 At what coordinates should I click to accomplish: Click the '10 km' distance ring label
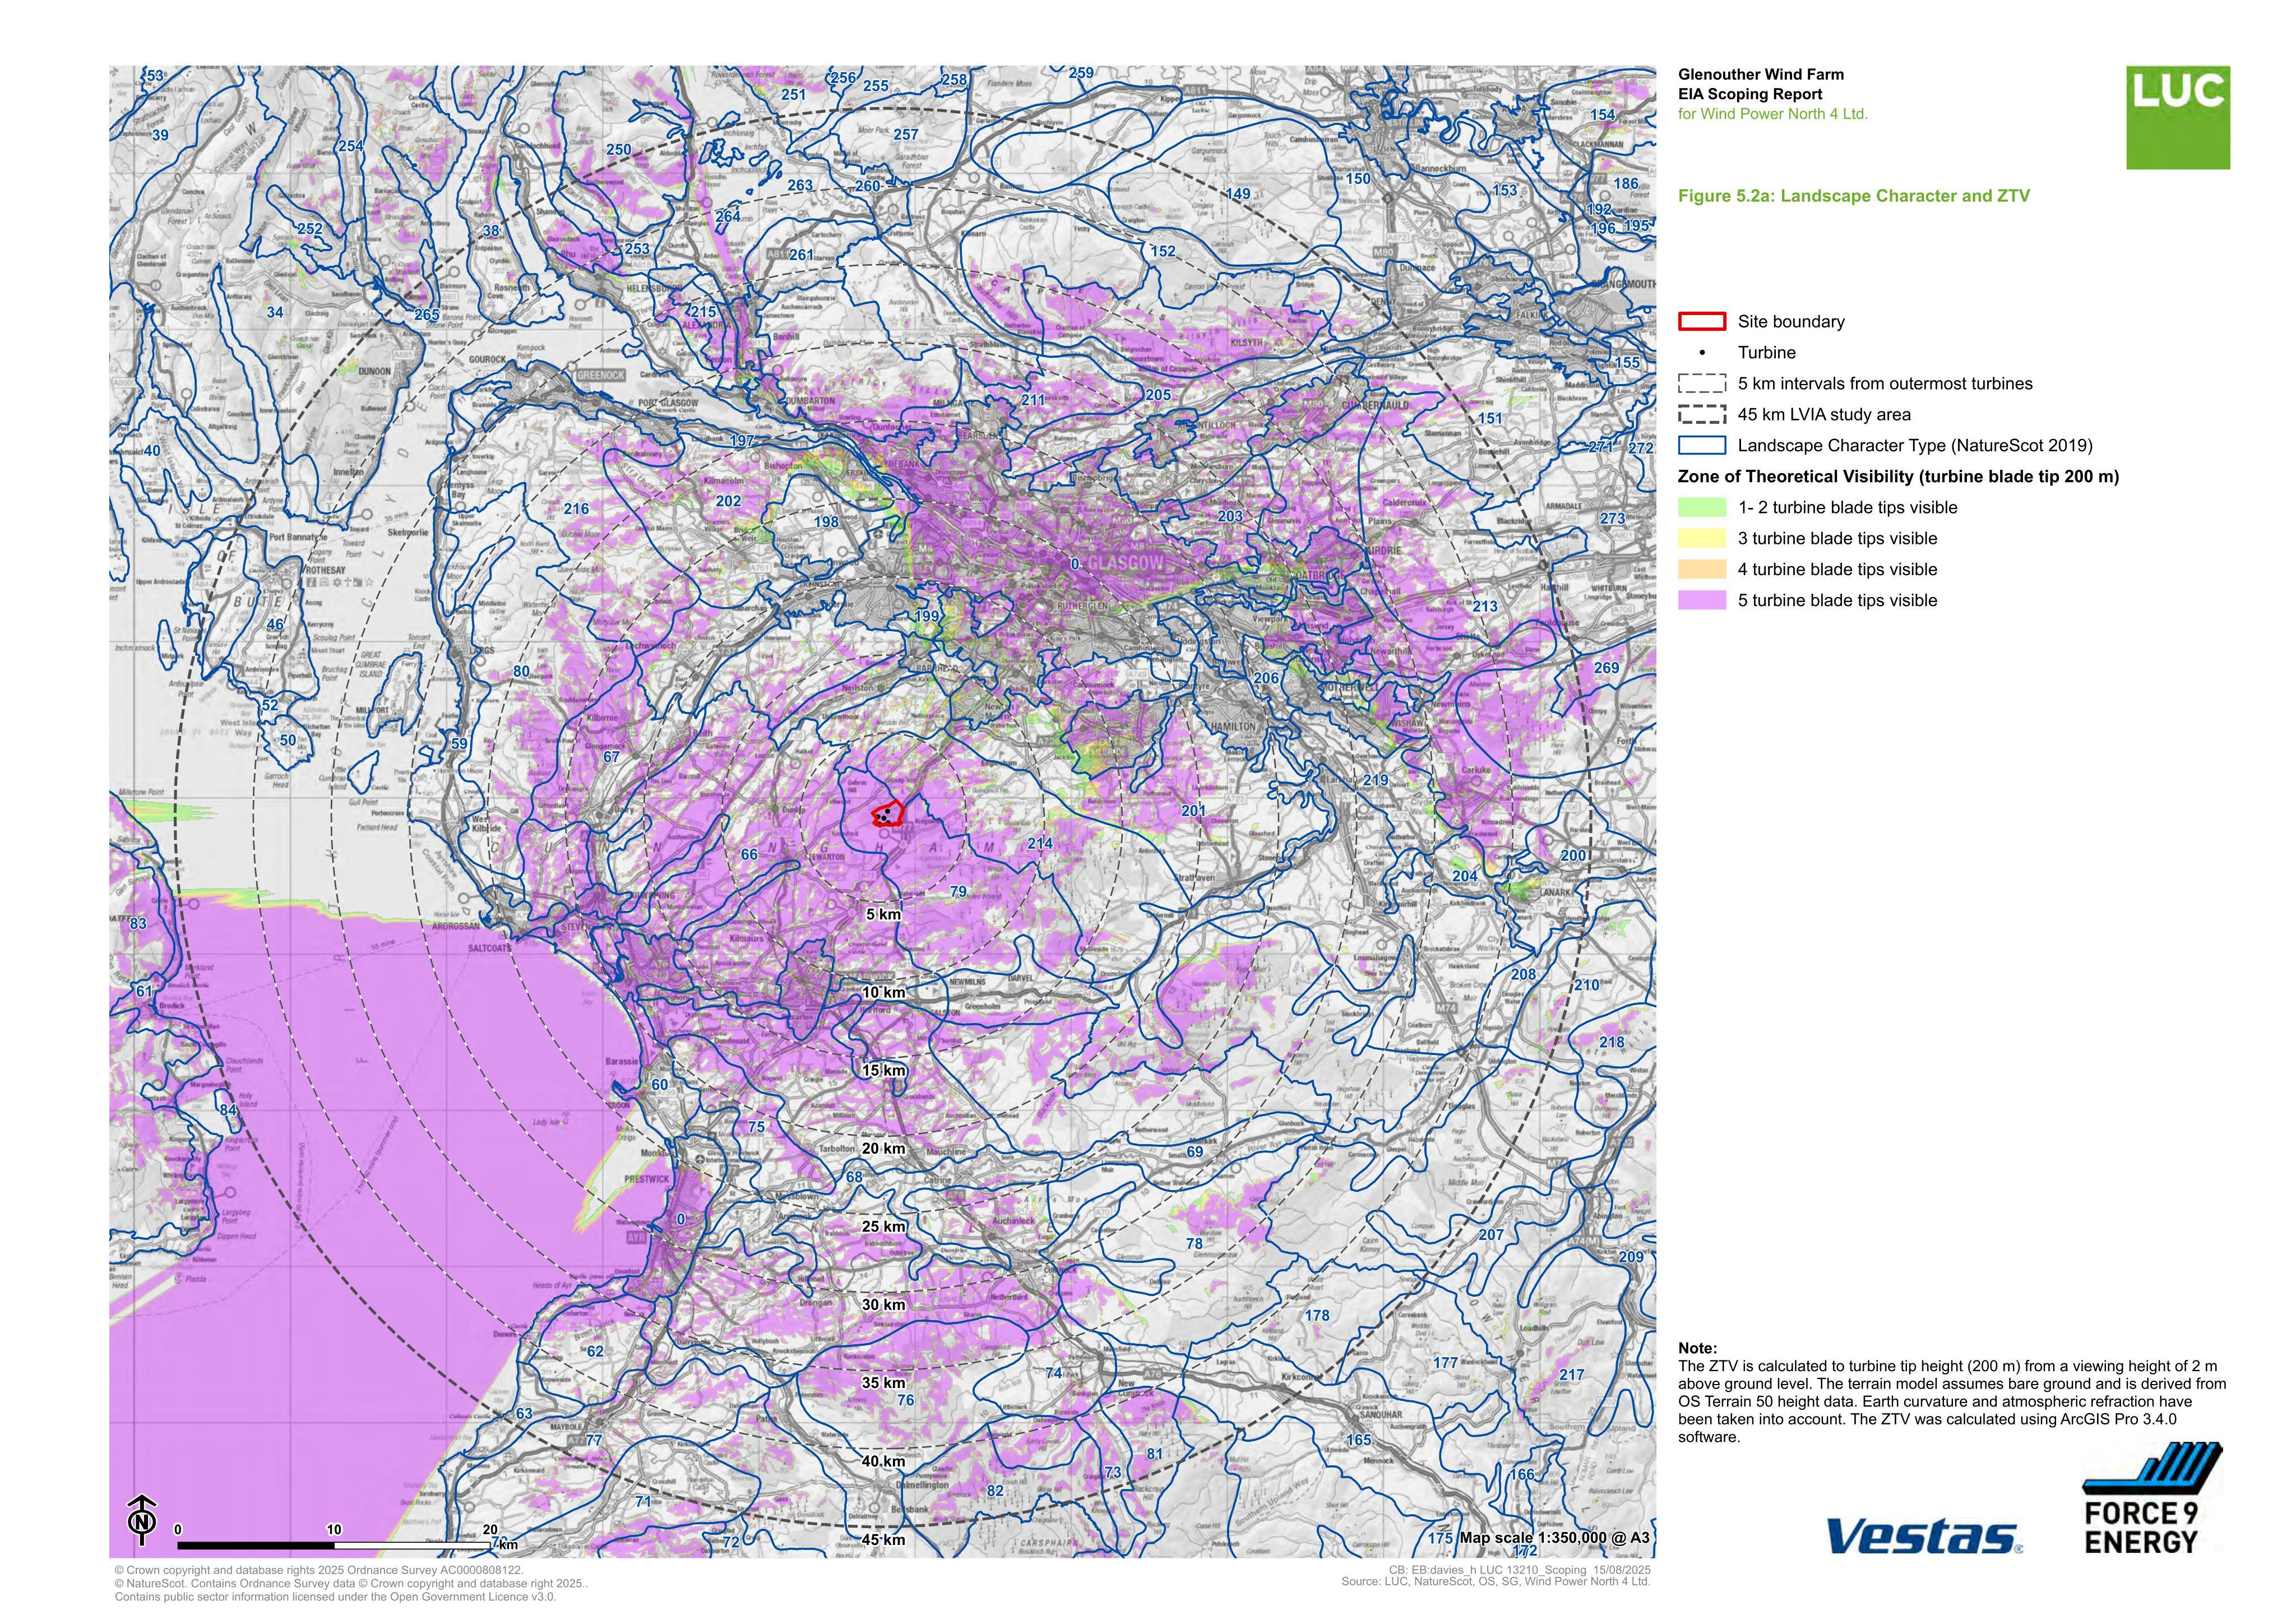click(x=884, y=993)
